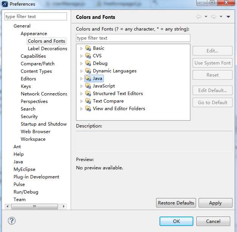
Task: Click the Edit... button
Action: [213, 51]
